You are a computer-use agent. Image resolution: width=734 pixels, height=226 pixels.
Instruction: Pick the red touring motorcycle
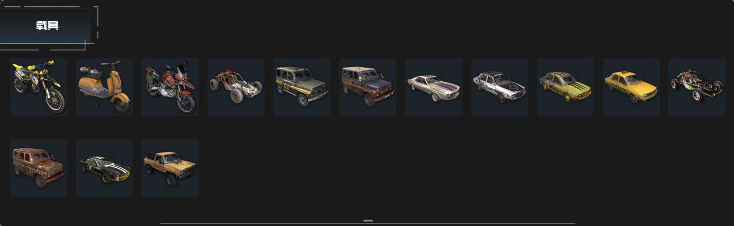tap(170, 87)
